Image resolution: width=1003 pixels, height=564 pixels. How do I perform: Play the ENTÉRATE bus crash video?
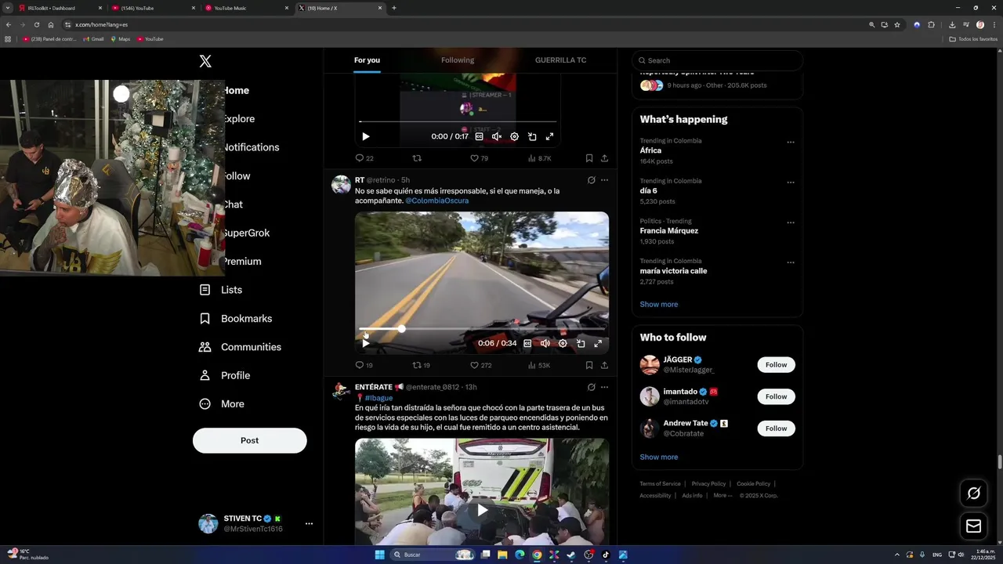pyautogui.click(x=482, y=511)
